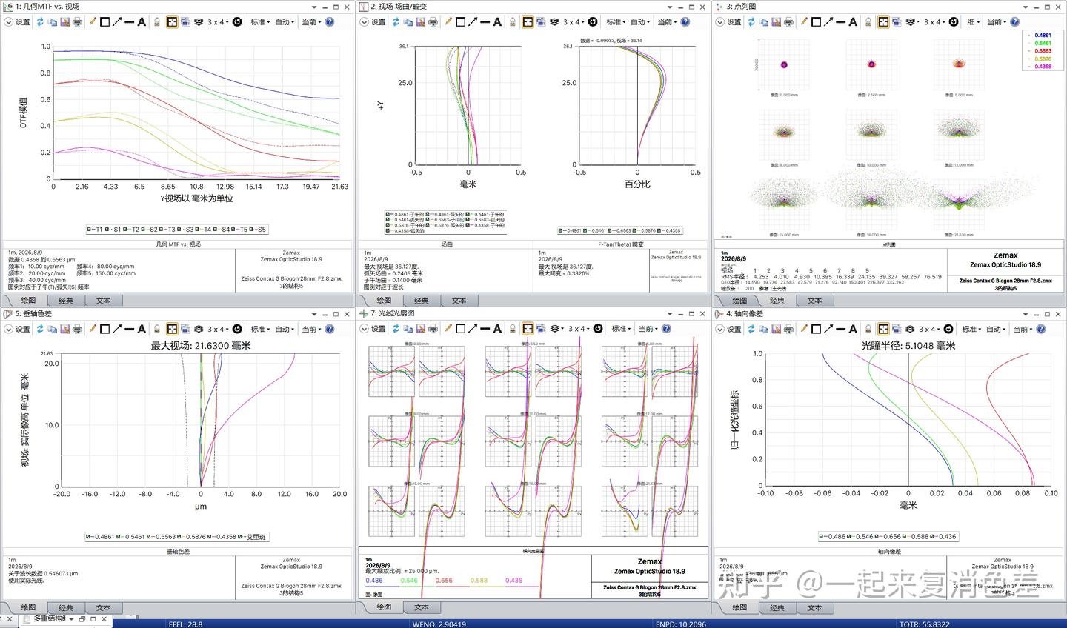
Task: Enable active-cursor box in Ray Fan window
Action: pyautogui.click(x=528, y=329)
